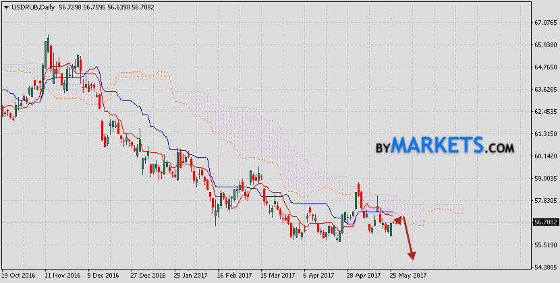This screenshot has width=560, height=283.
Task: Click the 28 Apr 2017 date label
Action: [363, 276]
